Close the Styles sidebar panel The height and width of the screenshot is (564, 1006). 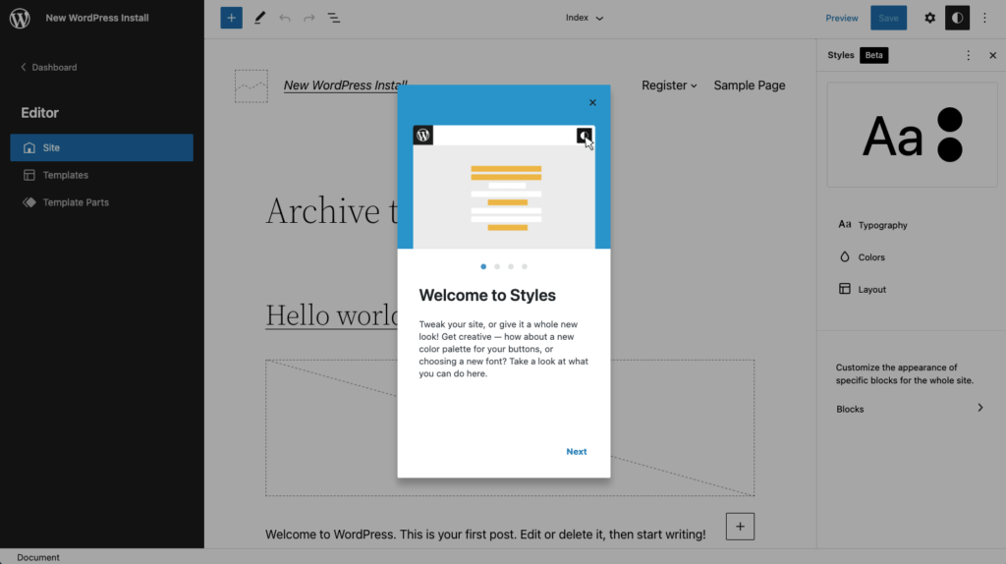point(992,55)
